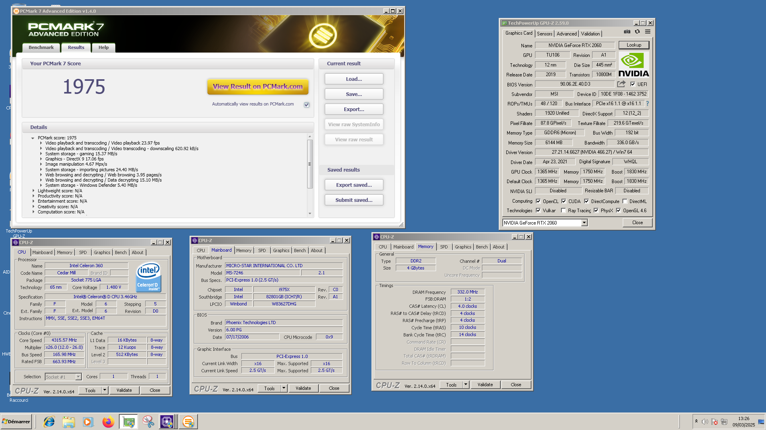Click the PCMark 7 title bar window icon
Screen dimensions: 766x430
pyautogui.click(x=16, y=11)
